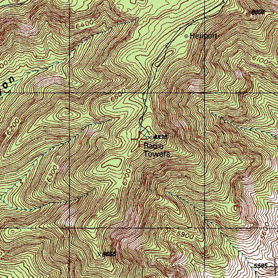278x278 pixels.
Task: Click the 6200 contour label
Action: click(x=13, y=127)
